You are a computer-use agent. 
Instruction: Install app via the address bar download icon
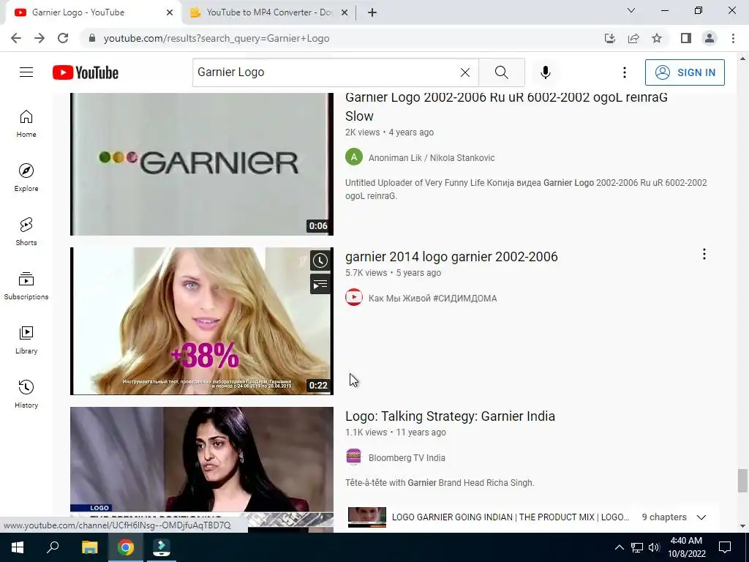pos(610,38)
